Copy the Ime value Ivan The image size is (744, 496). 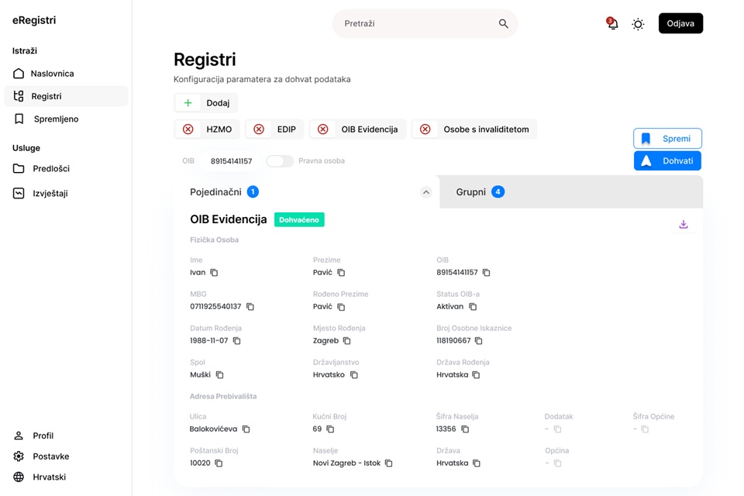(215, 273)
